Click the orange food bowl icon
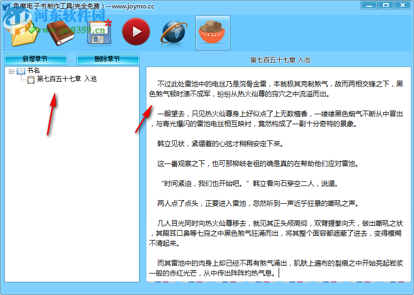Viewport: 414px width, 295px height. coord(213,32)
